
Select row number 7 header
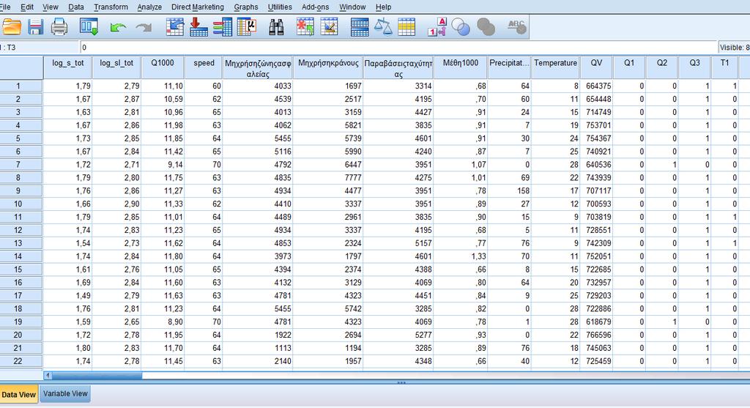[21, 165]
